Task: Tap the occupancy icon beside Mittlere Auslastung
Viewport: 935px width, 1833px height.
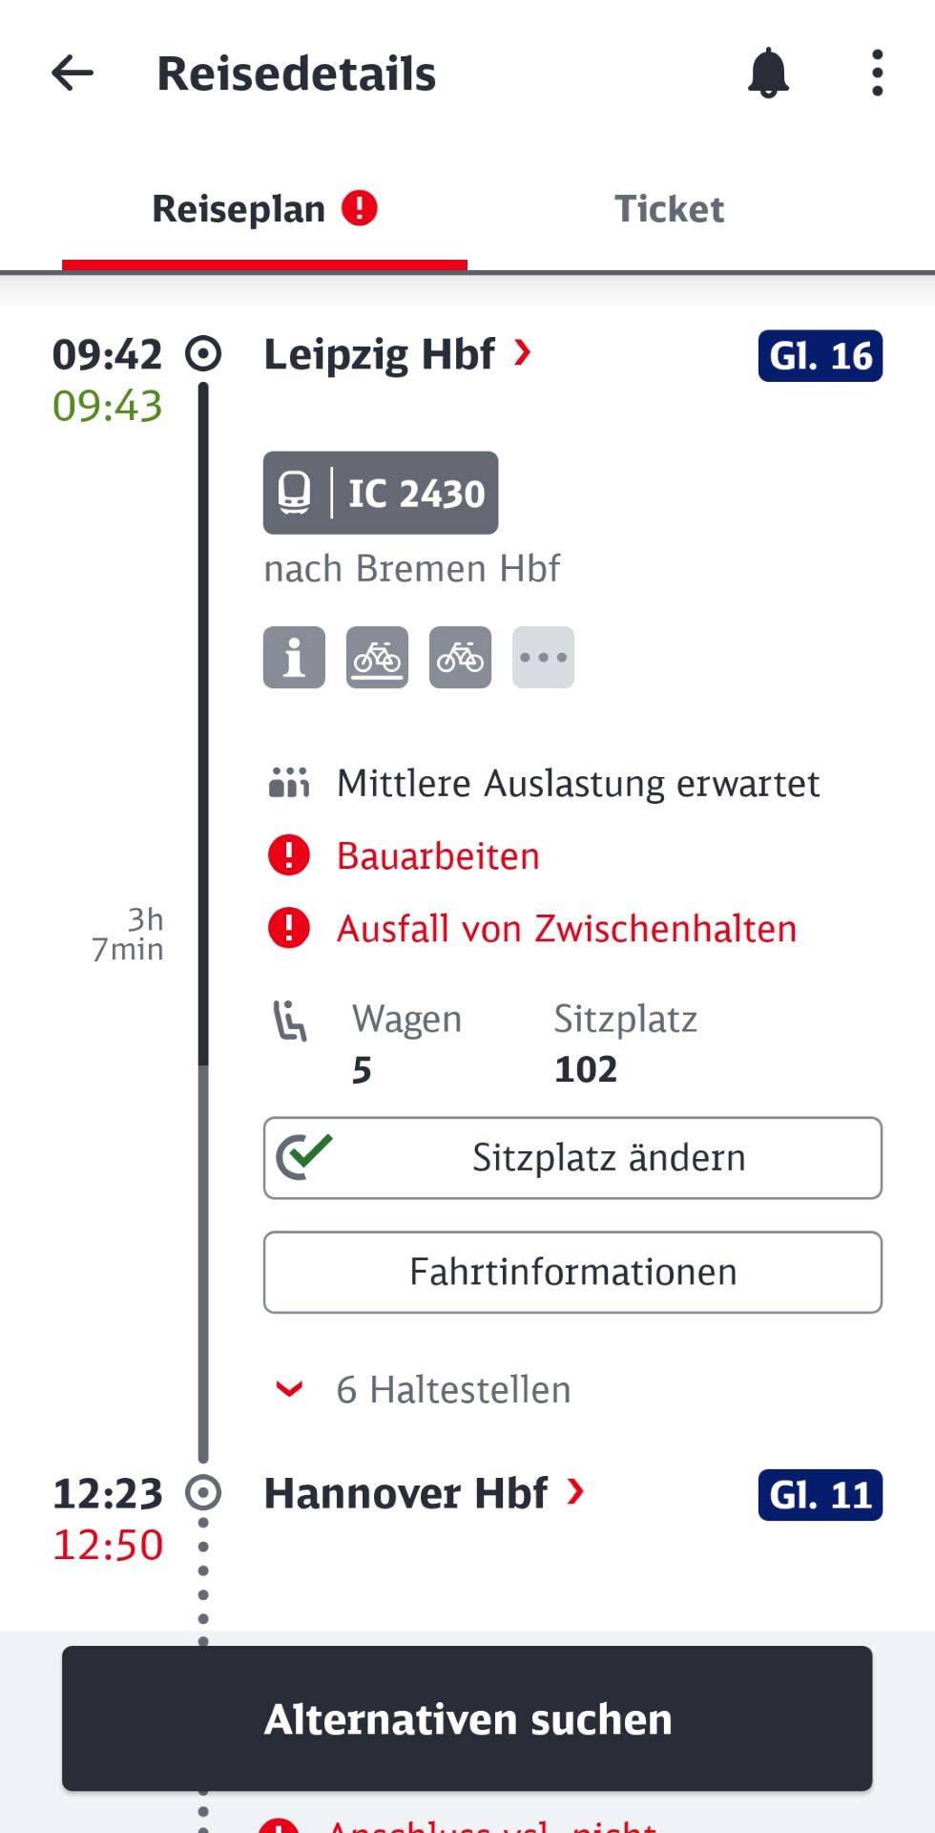Action: (x=289, y=783)
